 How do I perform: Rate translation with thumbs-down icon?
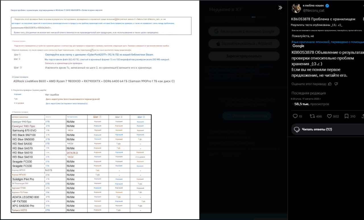(x=336, y=84)
